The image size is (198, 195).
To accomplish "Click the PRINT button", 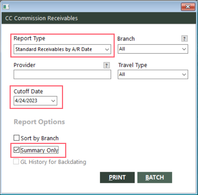I will (117, 177).
